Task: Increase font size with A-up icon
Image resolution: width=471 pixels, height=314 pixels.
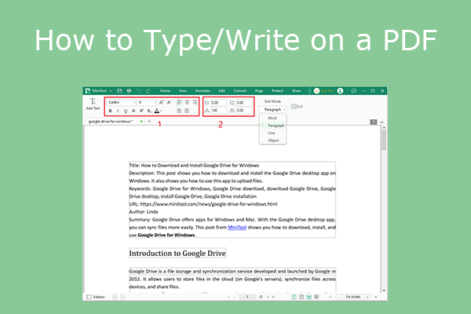Action: pos(161,103)
